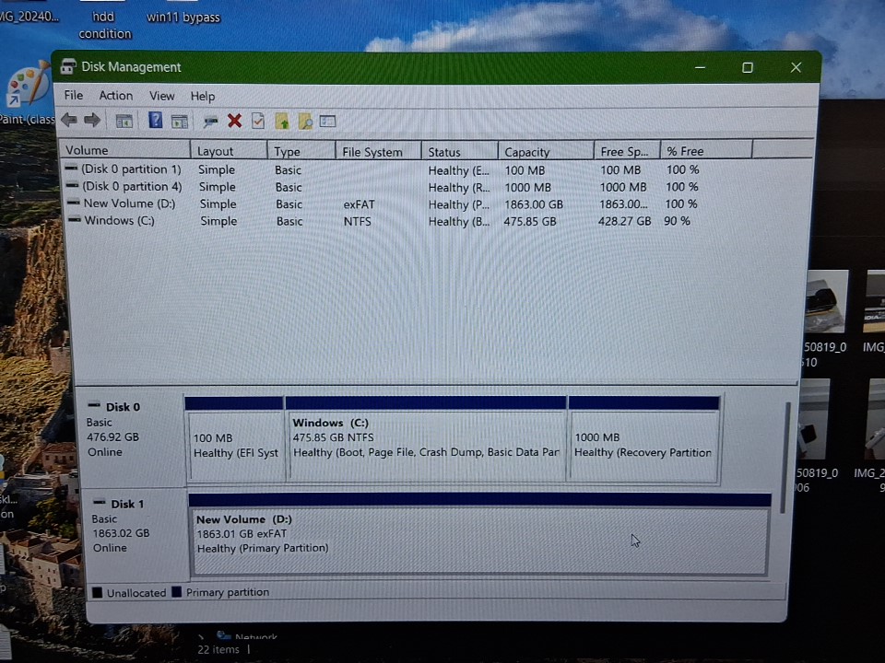
Task: Click the red X Delete toolbar icon
Action: tap(234, 120)
